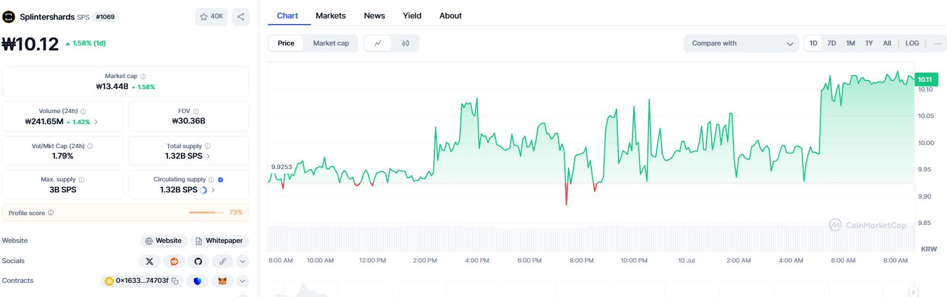
Task: Select the 1M time range
Action: click(850, 43)
